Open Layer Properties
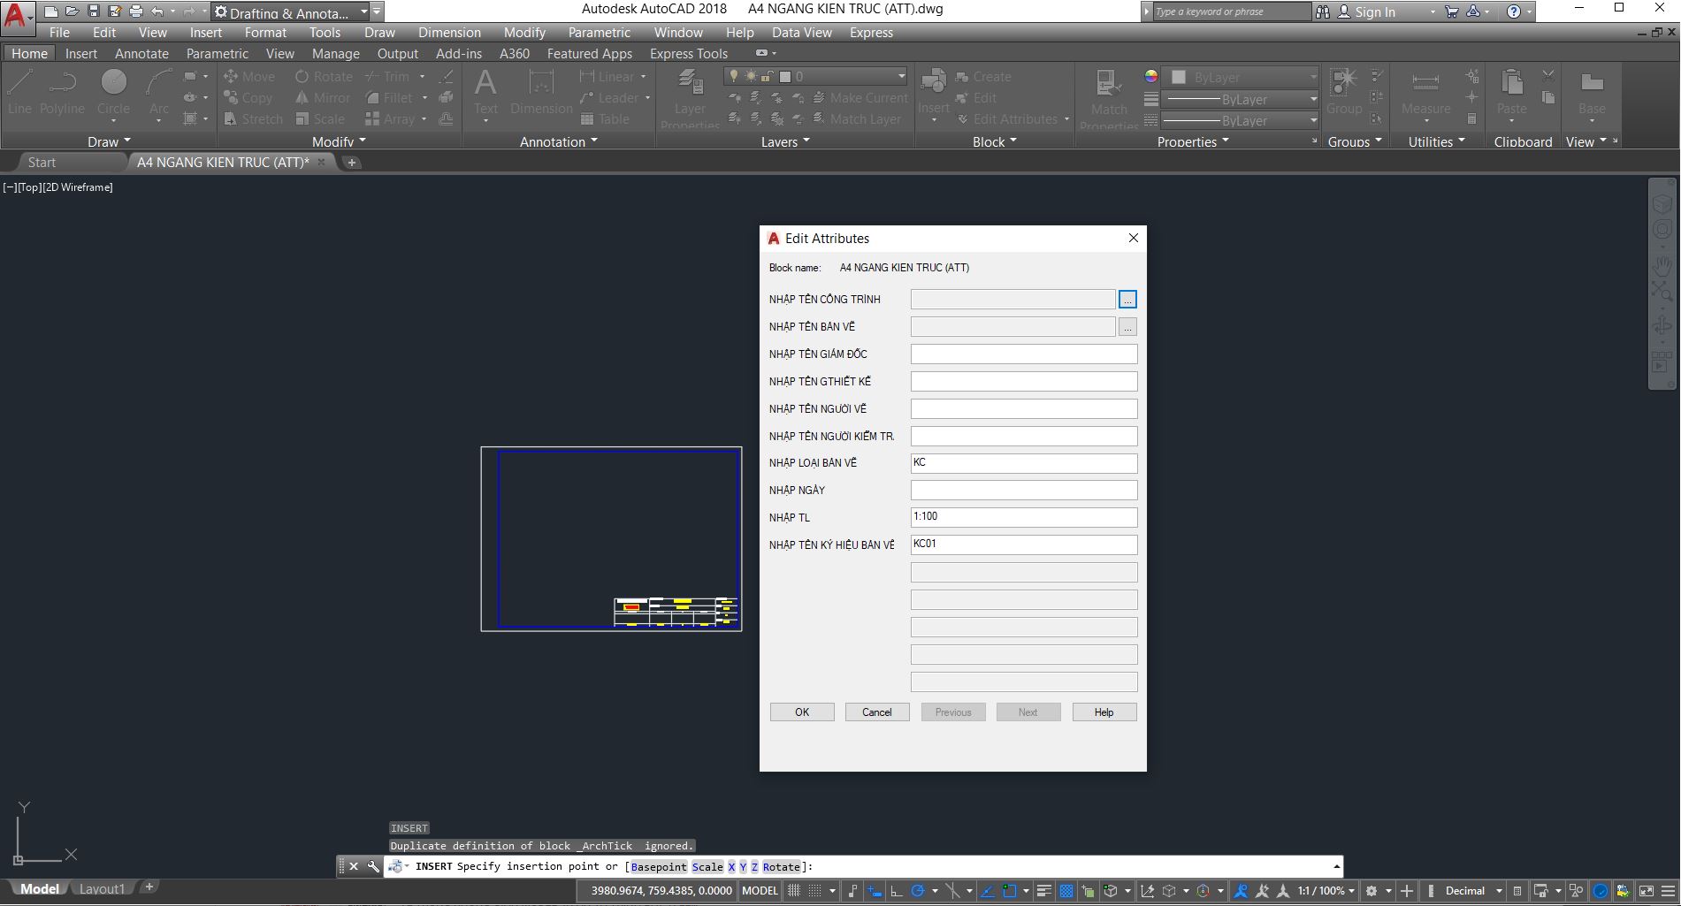This screenshot has width=1681, height=906. point(690,97)
